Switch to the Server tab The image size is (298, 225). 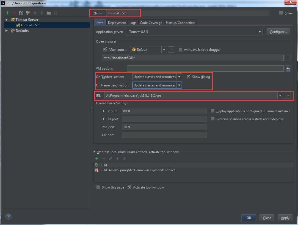[x=100, y=22]
